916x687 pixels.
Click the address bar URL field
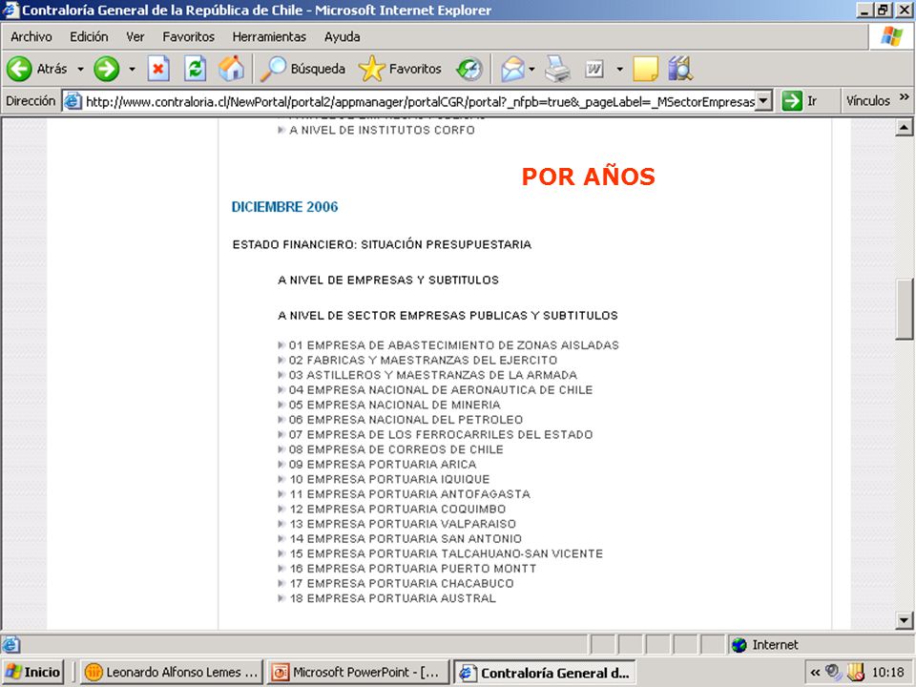coord(420,102)
